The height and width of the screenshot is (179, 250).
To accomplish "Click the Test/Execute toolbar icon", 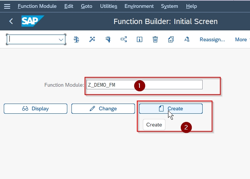I will coord(108,39).
